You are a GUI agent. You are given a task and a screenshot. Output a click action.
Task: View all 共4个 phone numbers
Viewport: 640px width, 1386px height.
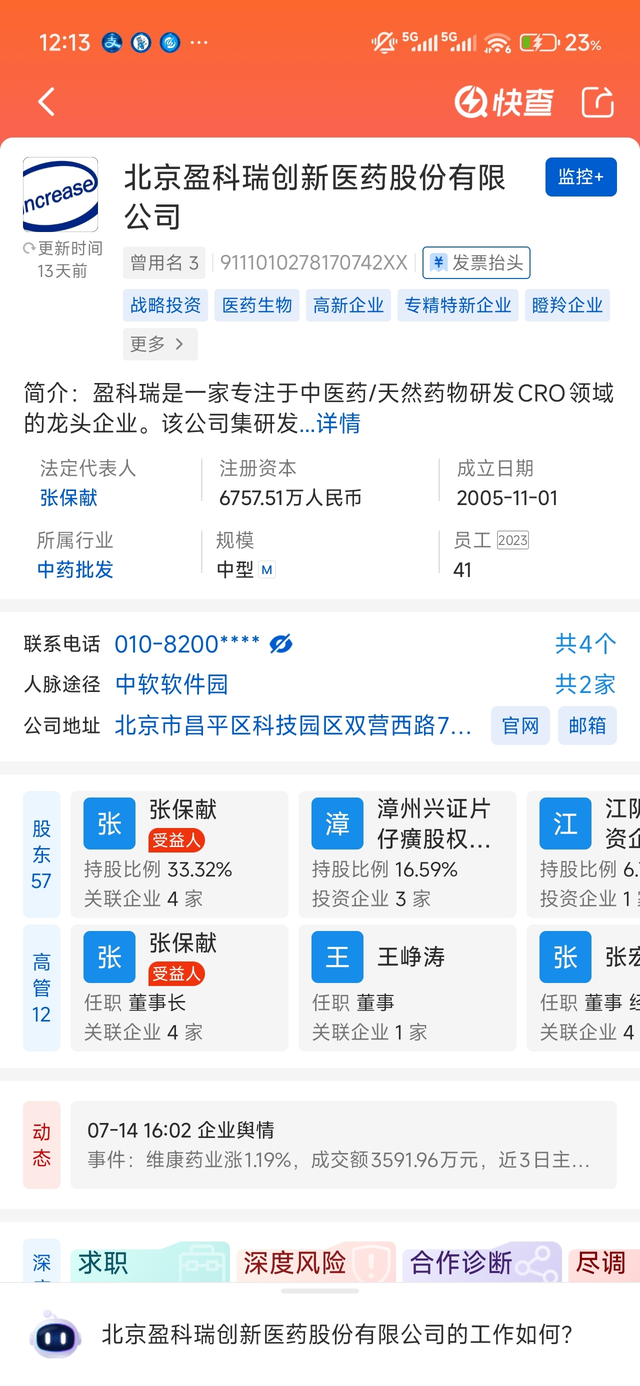[x=585, y=644]
